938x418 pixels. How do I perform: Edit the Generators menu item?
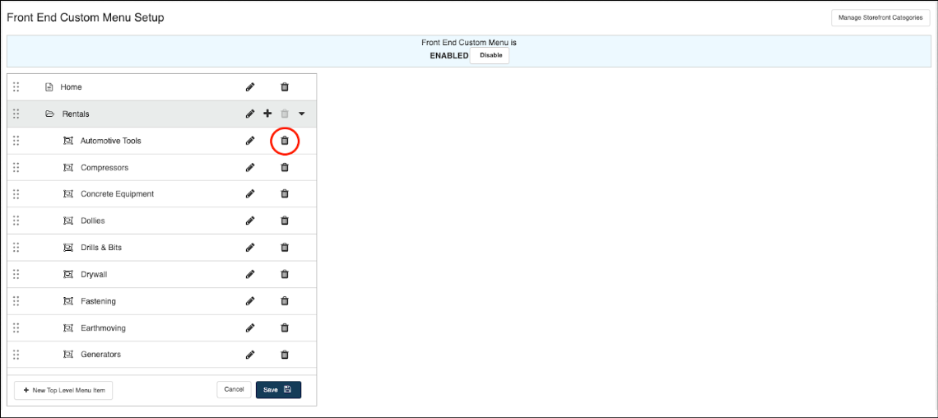[250, 355]
